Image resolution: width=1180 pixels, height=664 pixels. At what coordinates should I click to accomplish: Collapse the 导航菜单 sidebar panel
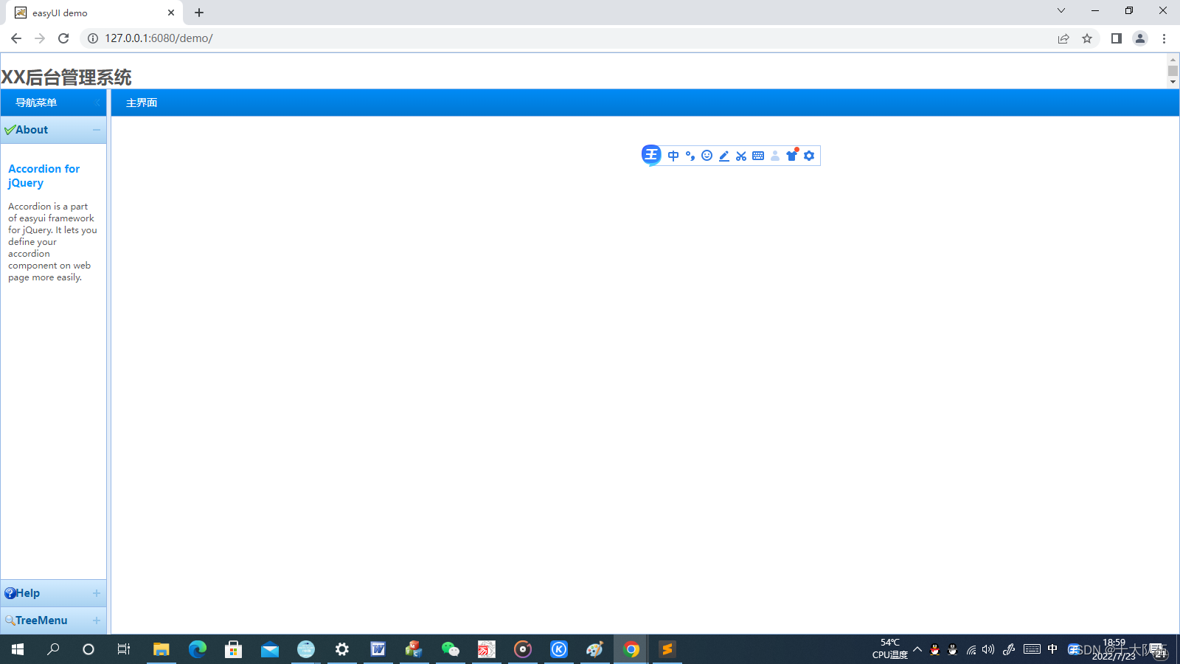98,103
